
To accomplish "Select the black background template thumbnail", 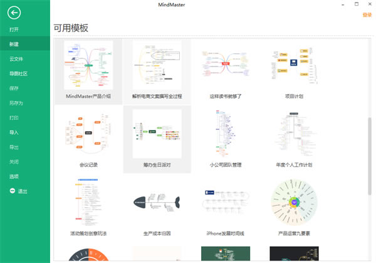I will [294, 254].
